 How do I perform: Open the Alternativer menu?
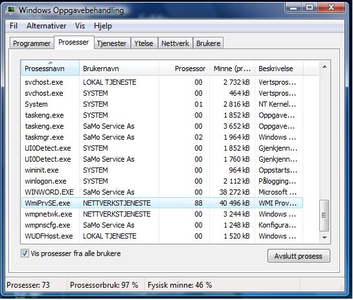click(46, 26)
